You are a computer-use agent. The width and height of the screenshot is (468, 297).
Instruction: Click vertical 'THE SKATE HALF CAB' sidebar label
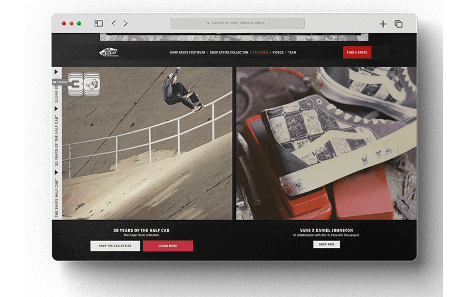pos(56,198)
